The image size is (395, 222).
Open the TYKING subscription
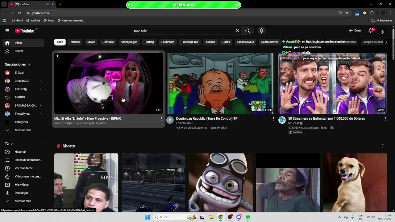click(x=23, y=97)
